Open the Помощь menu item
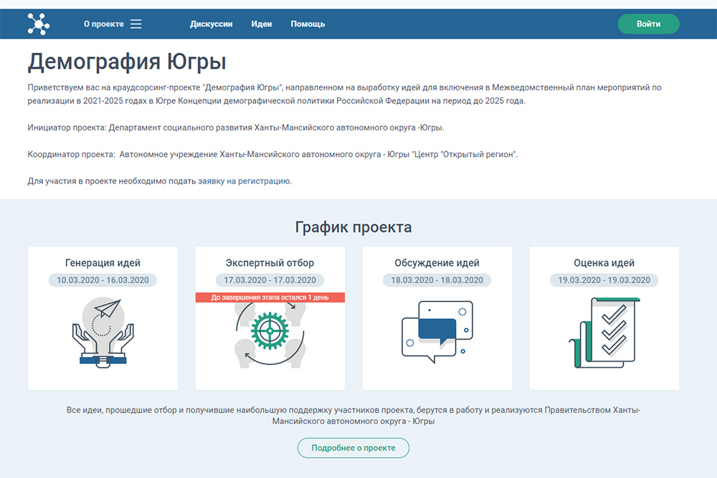717x478 pixels. click(x=308, y=24)
